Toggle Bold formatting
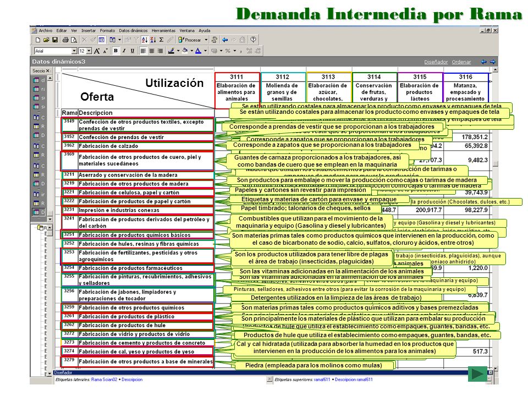528x396 pixels. click(x=116, y=51)
